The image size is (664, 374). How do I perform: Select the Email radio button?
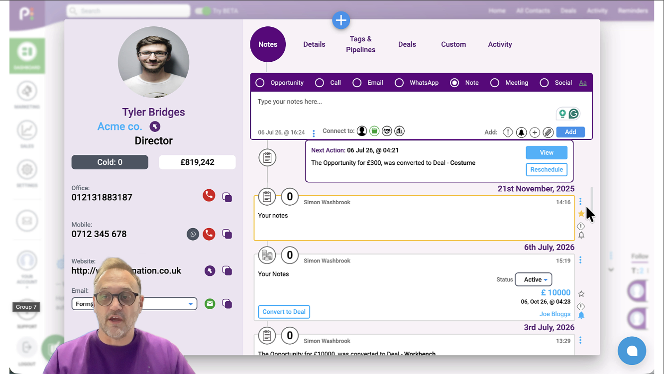point(357,83)
